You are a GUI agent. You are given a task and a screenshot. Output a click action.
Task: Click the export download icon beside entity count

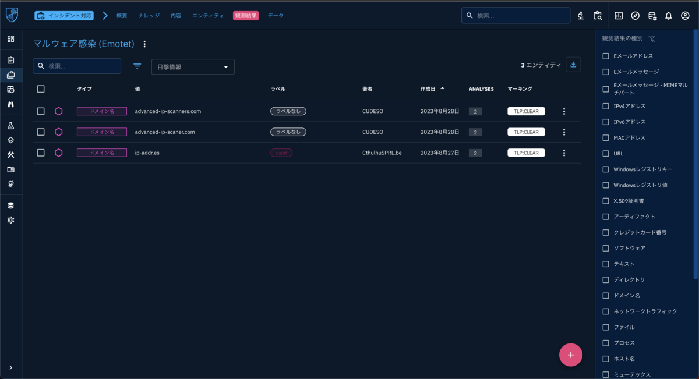tap(573, 65)
